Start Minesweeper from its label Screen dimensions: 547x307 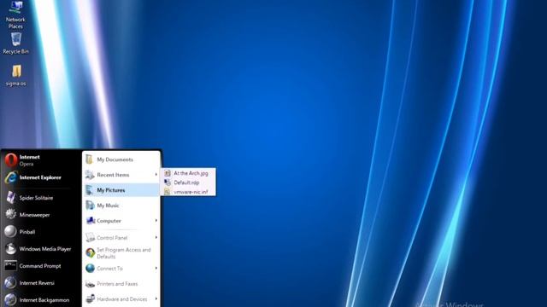pyautogui.click(x=34, y=215)
